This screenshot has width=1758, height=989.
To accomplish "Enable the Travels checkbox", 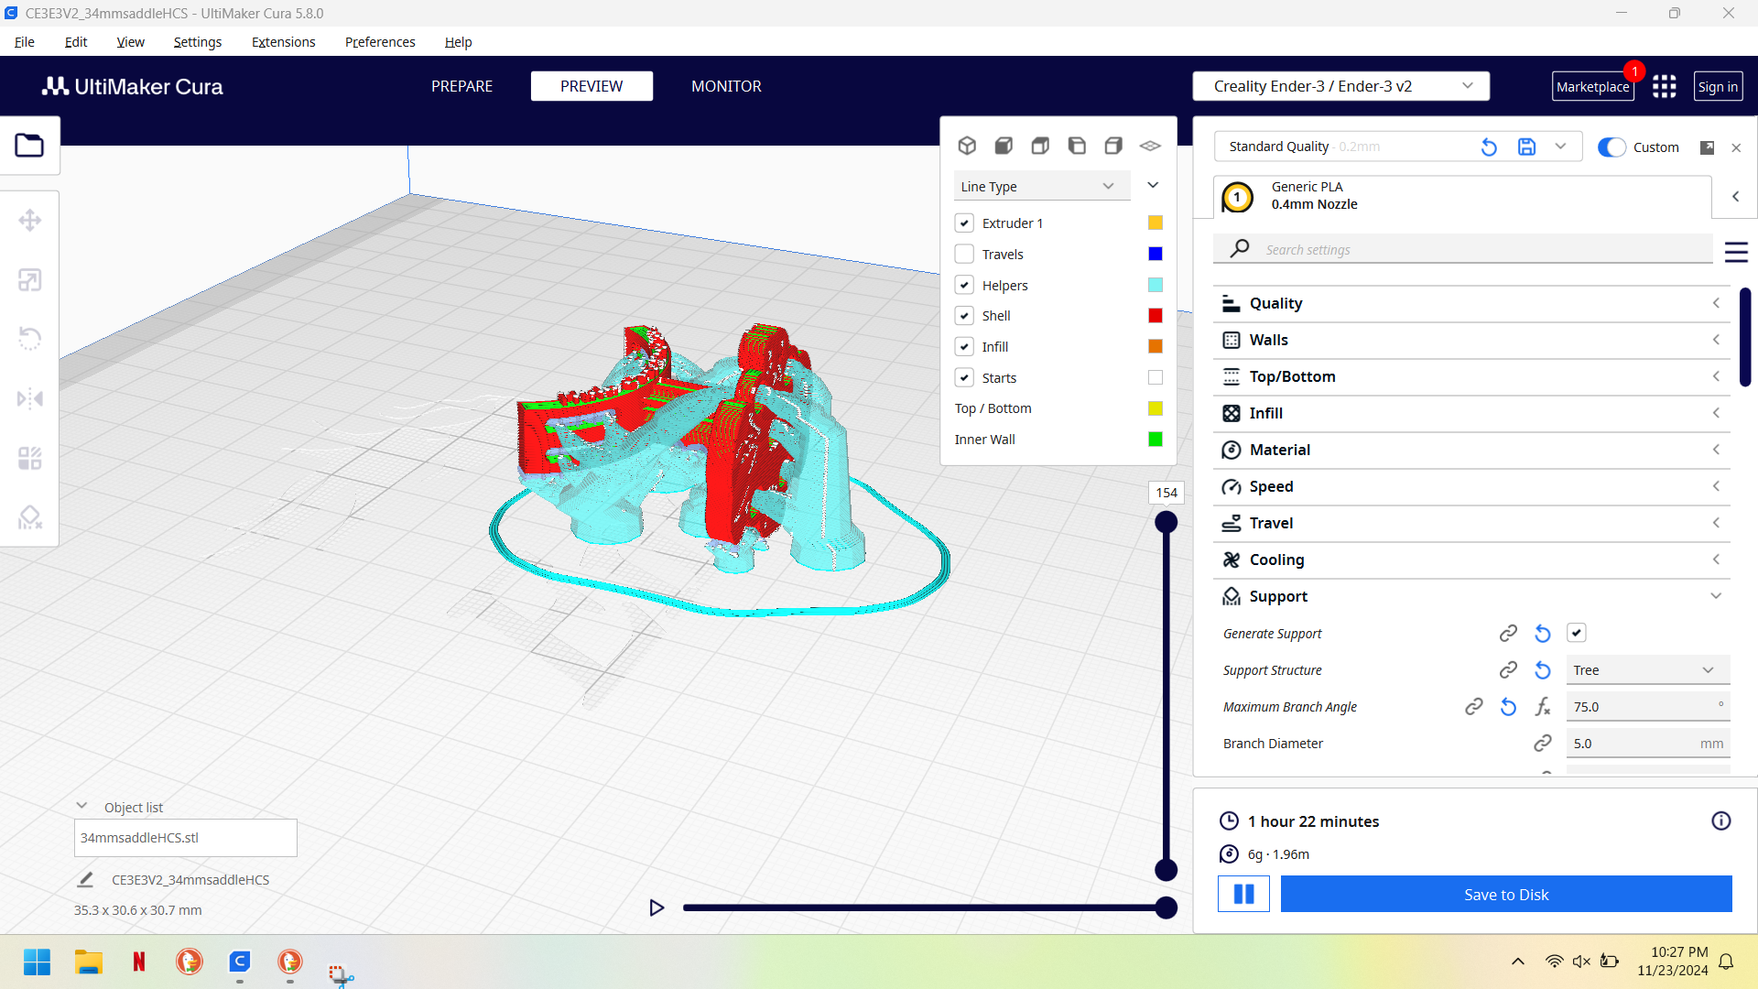I will click(964, 254).
